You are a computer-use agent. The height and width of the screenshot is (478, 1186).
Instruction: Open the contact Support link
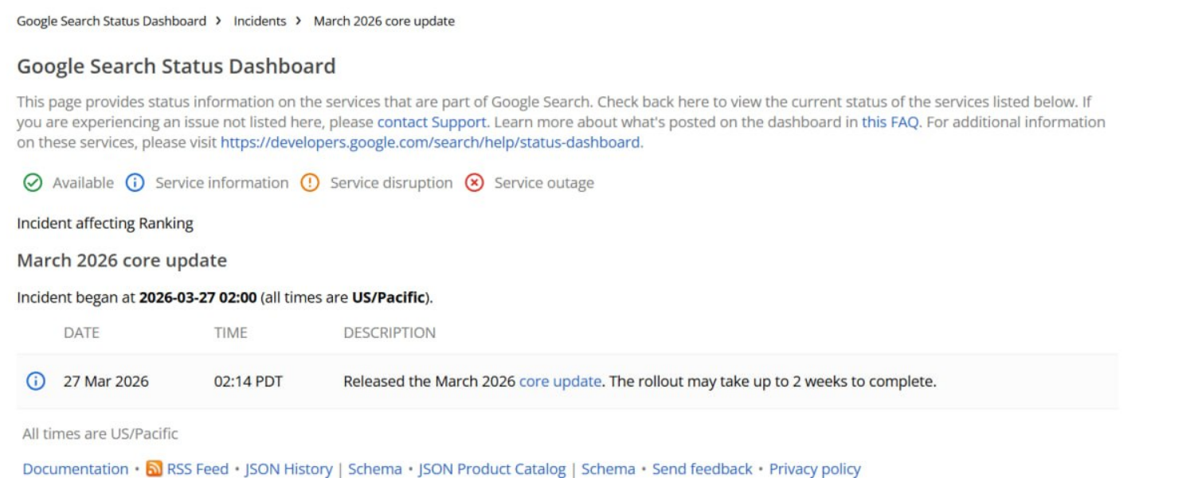pyautogui.click(x=431, y=122)
